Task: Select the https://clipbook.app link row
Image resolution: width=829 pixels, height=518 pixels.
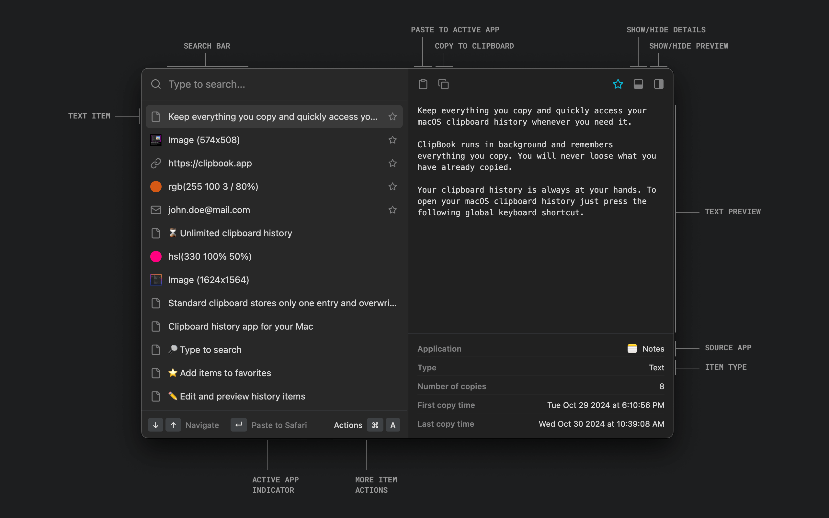Action: tap(274, 163)
